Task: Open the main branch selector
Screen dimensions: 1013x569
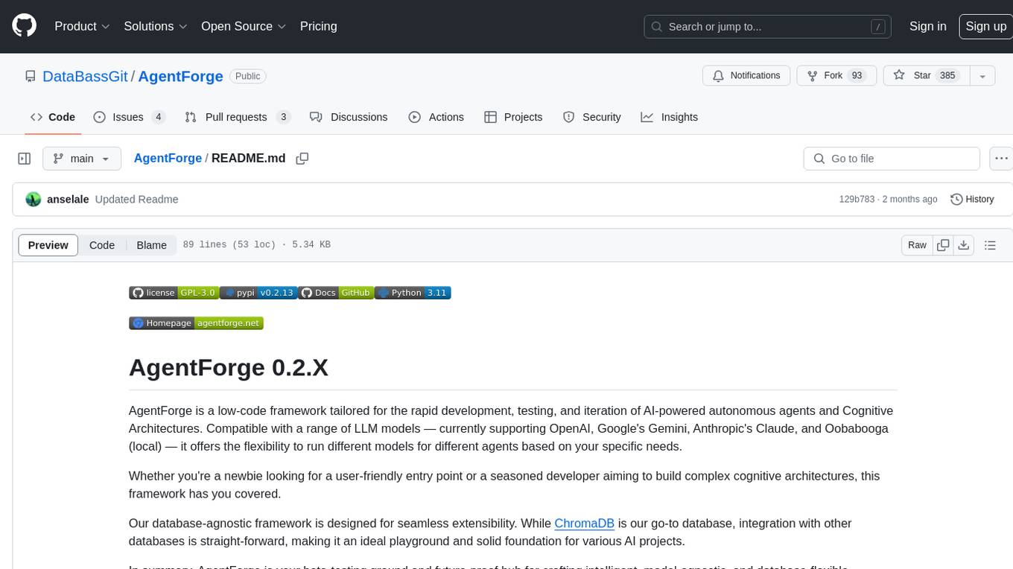Action: [x=82, y=159]
